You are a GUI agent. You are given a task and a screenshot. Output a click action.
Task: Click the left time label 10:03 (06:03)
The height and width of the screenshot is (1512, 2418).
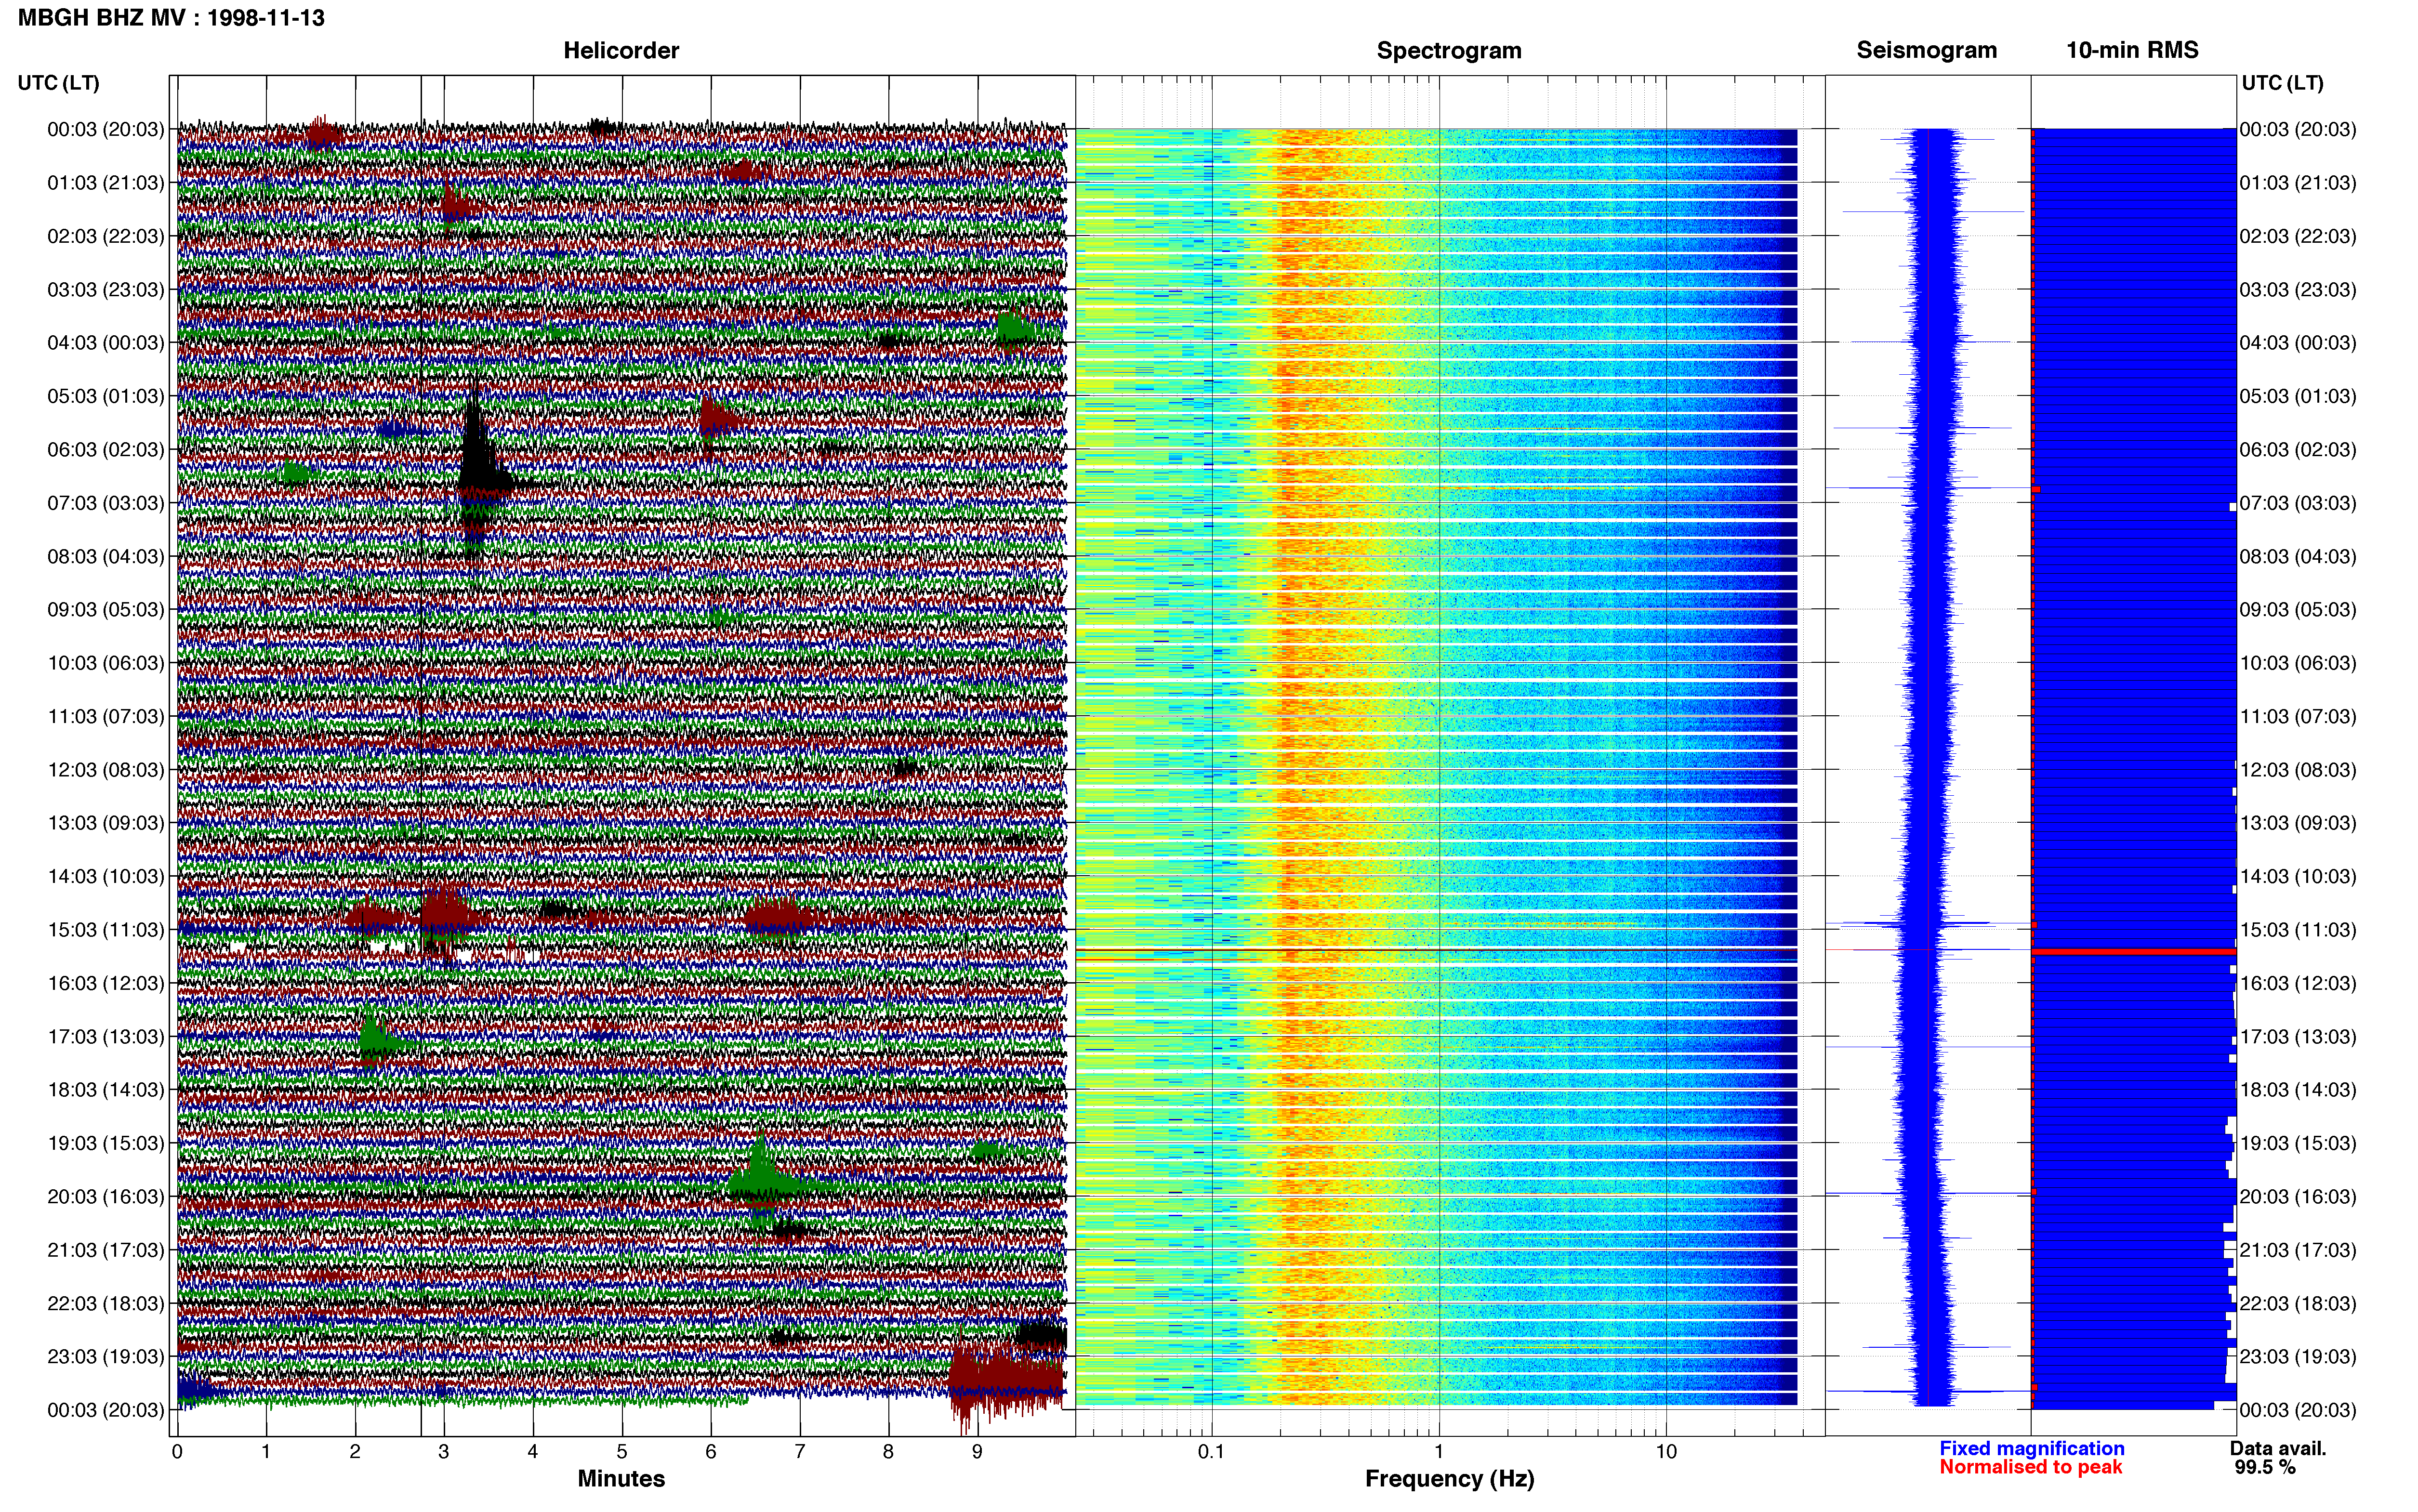pos(106,663)
